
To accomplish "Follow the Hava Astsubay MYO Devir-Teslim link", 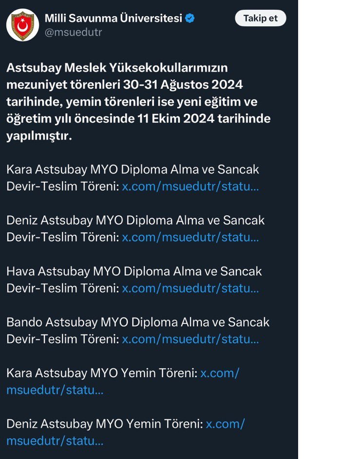I will tap(190, 288).
